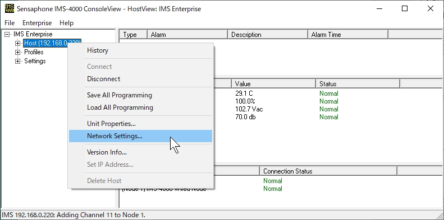This screenshot has width=444, height=220.
Task: Click the Alarm column header
Action: coord(187,35)
